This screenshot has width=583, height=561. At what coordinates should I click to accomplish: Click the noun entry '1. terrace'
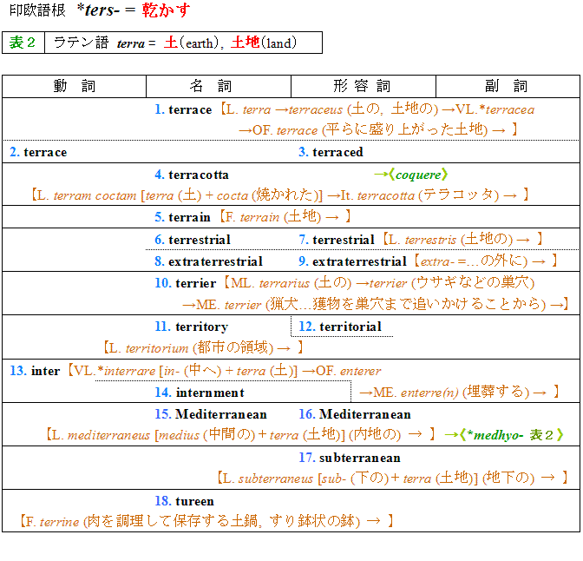(x=183, y=109)
